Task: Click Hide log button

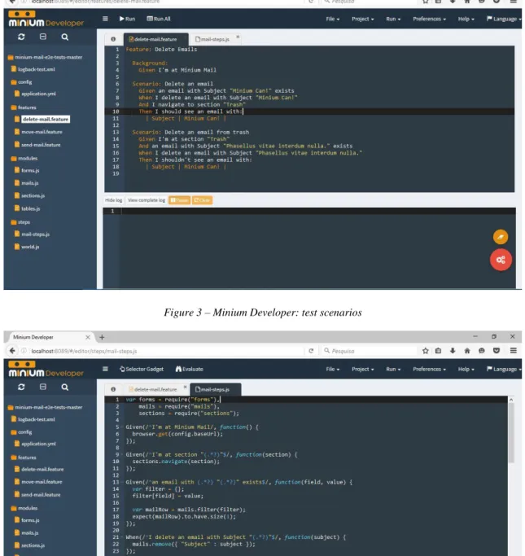Action: pos(113,200)
